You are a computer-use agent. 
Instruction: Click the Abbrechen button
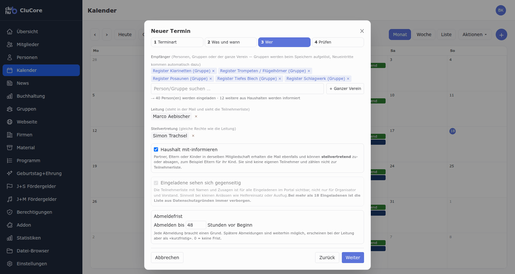[167, 258]
